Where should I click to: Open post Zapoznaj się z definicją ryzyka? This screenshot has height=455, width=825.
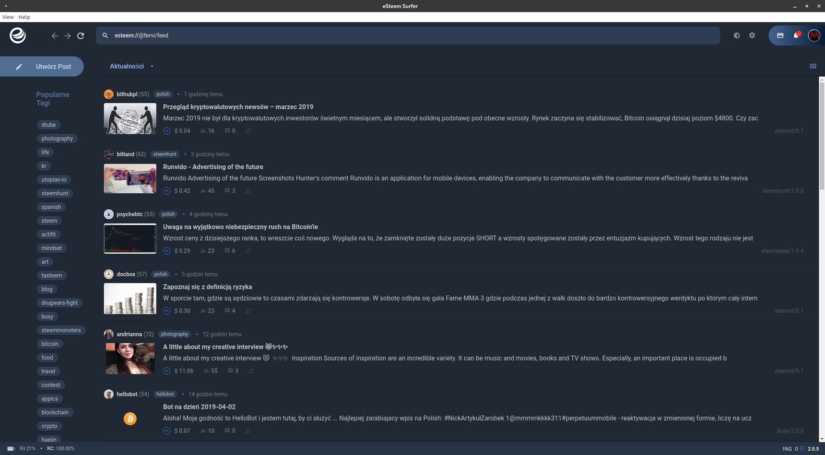(x=207, y=287)
